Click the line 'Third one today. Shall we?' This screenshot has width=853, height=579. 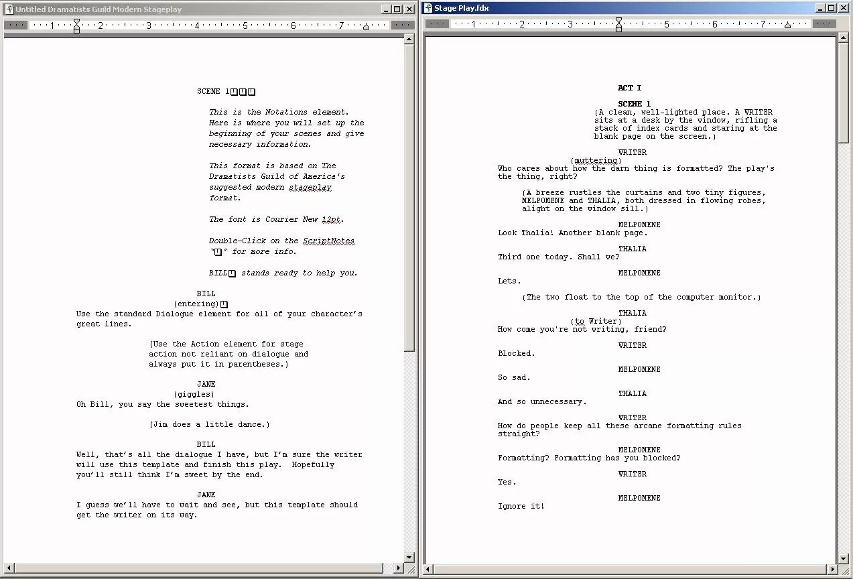[x=559, y=257]
